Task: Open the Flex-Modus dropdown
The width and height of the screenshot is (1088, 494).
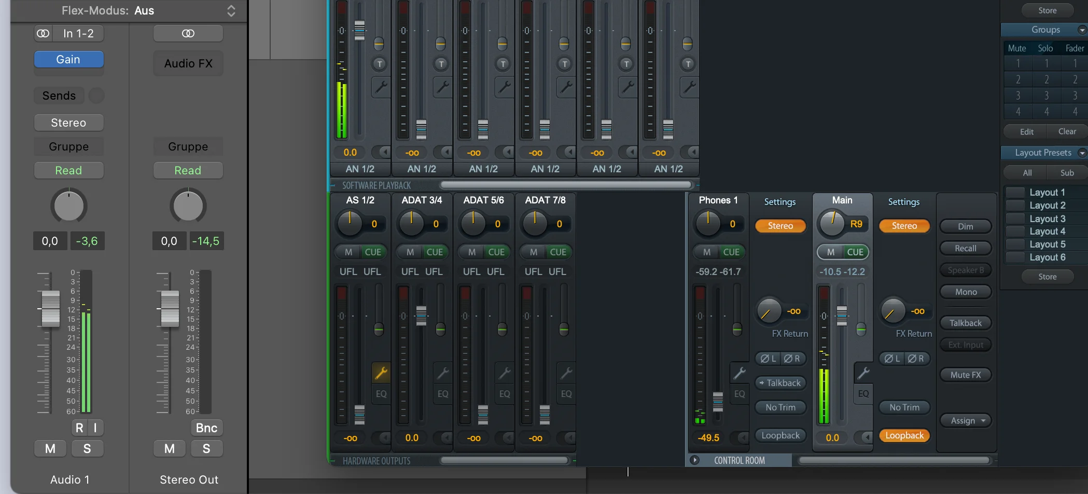Action: (231, 11)
